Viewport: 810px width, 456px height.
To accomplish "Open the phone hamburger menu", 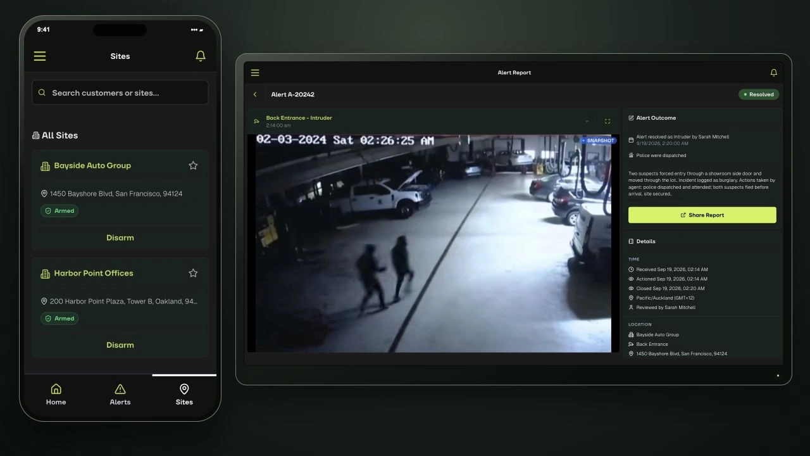I will pyautogui.click(x=40, y=56).
